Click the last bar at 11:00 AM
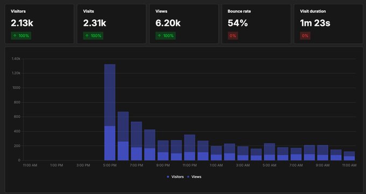This screenshot has height=194, width=366. [x=349, y=156]
